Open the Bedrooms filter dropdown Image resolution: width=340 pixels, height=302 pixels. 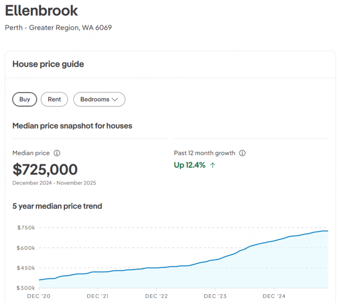point(99,99)
